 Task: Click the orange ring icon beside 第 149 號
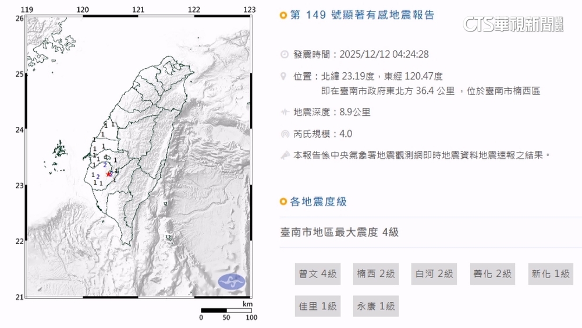pos(283,15)
